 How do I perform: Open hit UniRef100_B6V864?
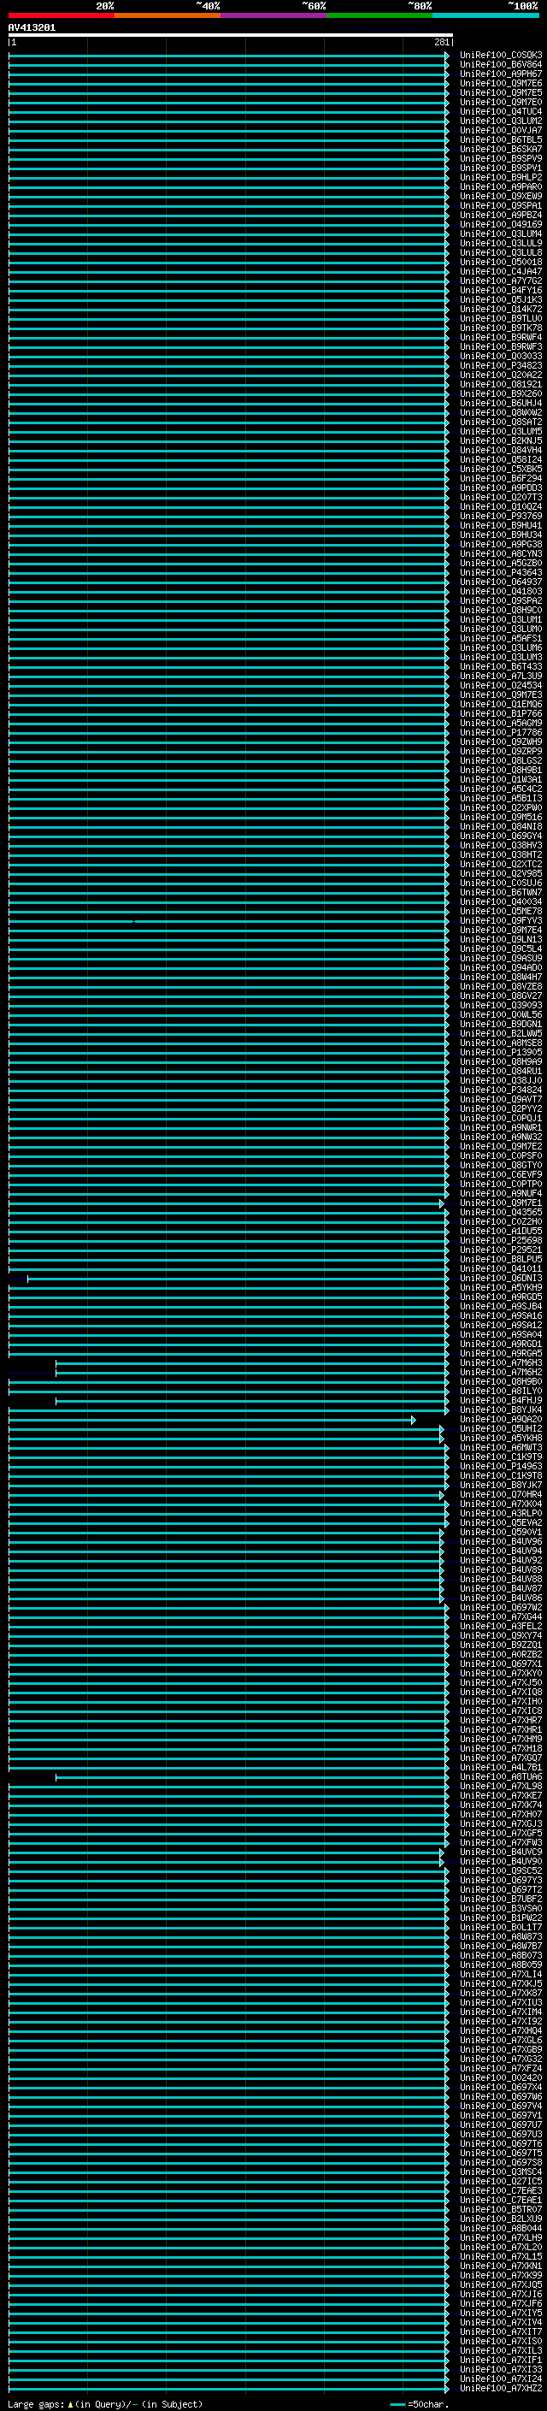tap(501, 65)
